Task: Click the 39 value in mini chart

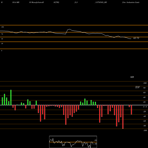Action: 96,144
